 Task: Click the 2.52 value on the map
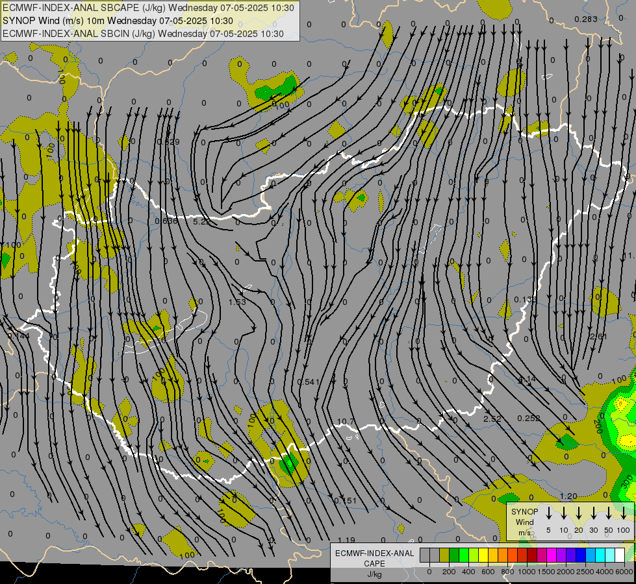(x=492, y=419)
